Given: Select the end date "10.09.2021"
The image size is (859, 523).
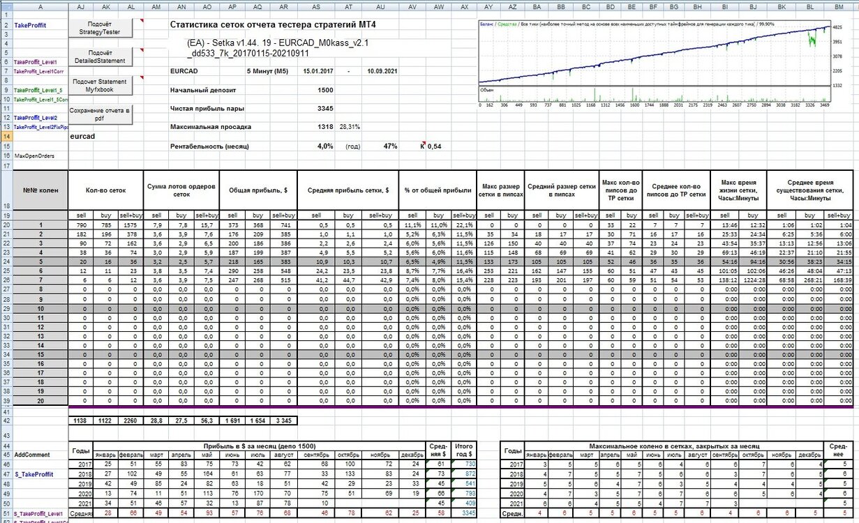Looking at the screenshot, I should [382, 71].
